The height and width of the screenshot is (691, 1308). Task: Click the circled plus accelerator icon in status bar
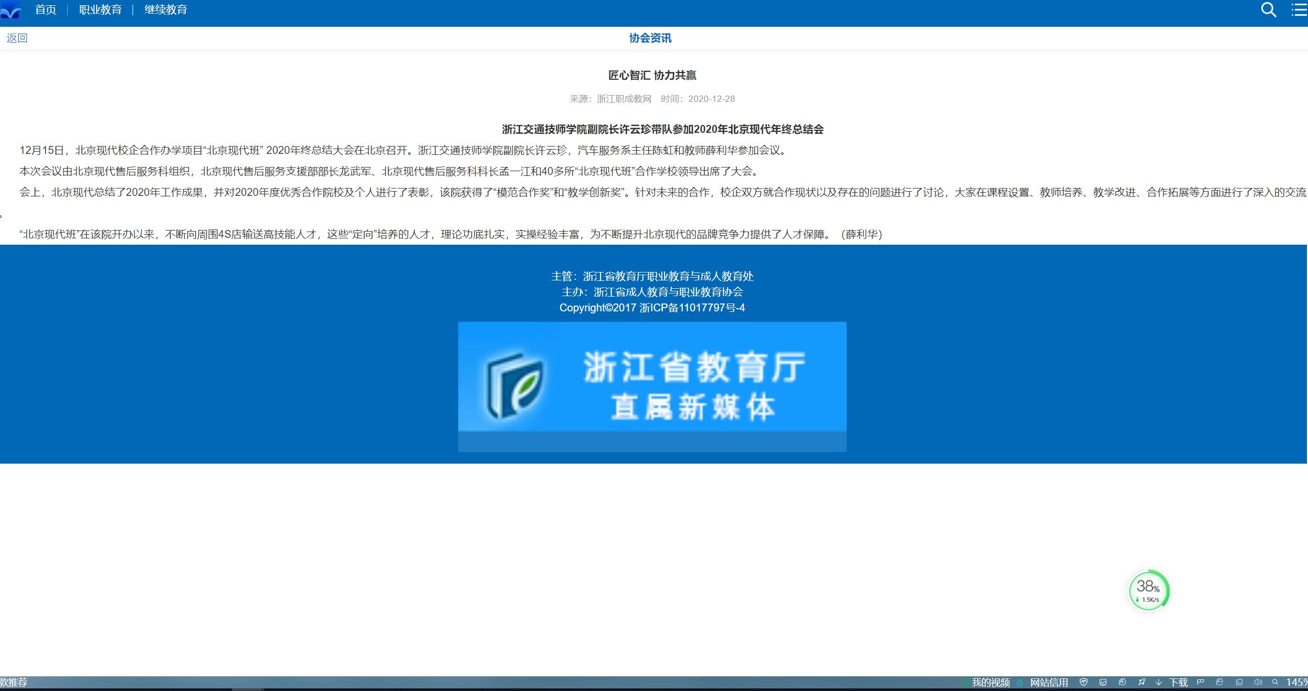tap(1122, 683)
